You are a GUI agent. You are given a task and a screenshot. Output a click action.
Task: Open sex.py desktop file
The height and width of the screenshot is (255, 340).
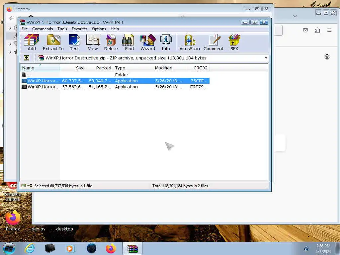pyautogui.click(x=39, y=229)
